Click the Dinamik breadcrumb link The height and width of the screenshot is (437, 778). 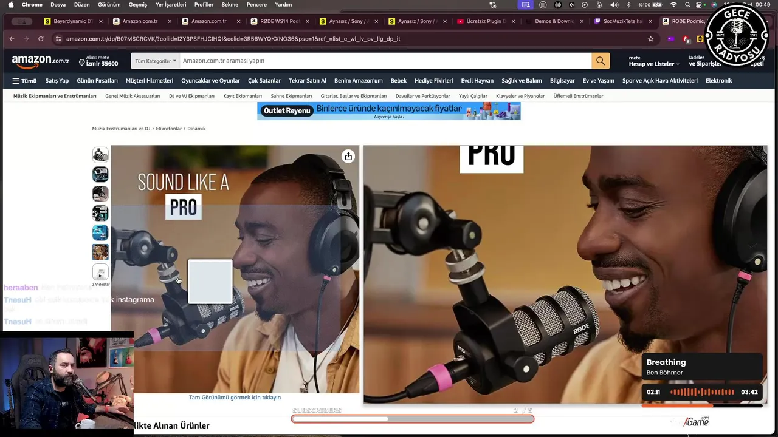point(196,129)
